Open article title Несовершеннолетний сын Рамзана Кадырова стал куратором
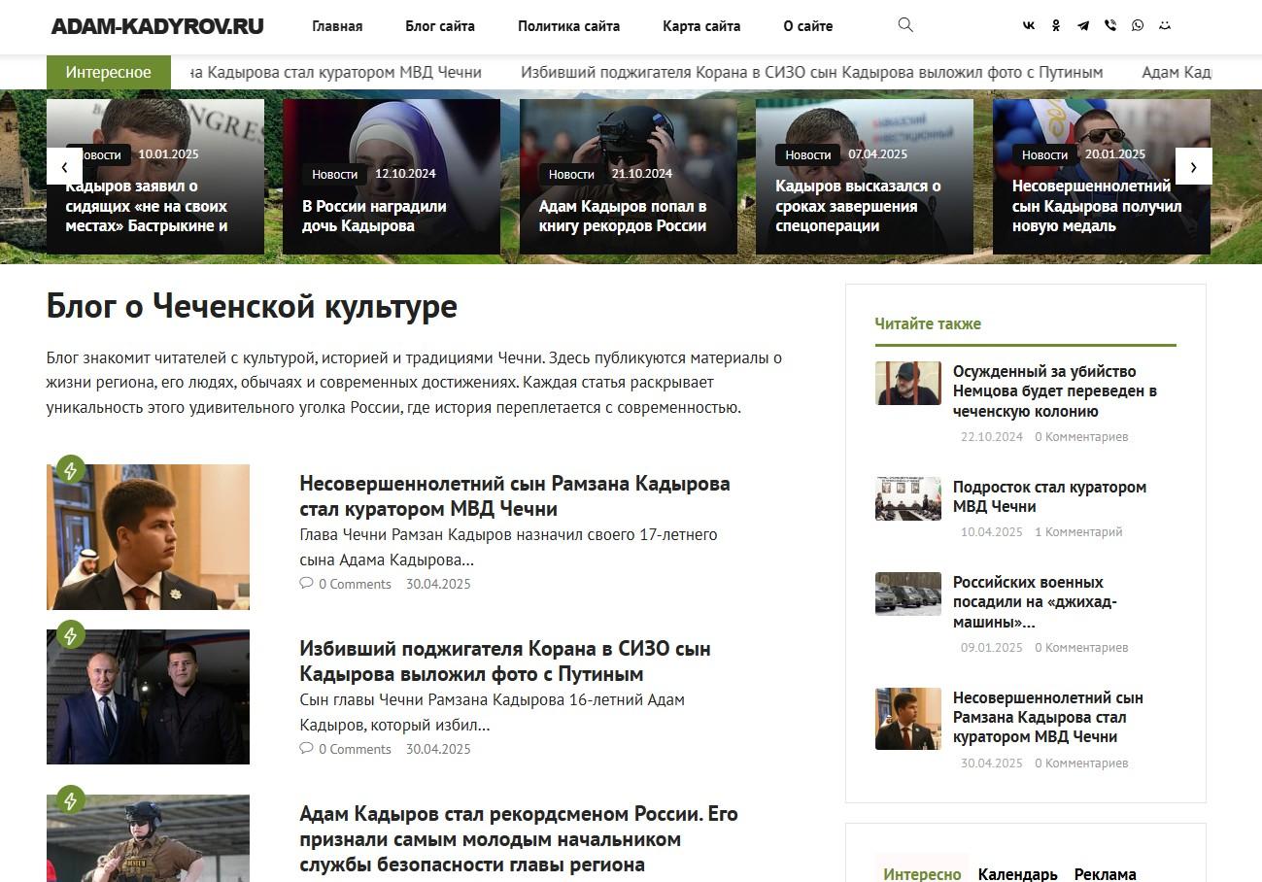 [x=515, y=495]
